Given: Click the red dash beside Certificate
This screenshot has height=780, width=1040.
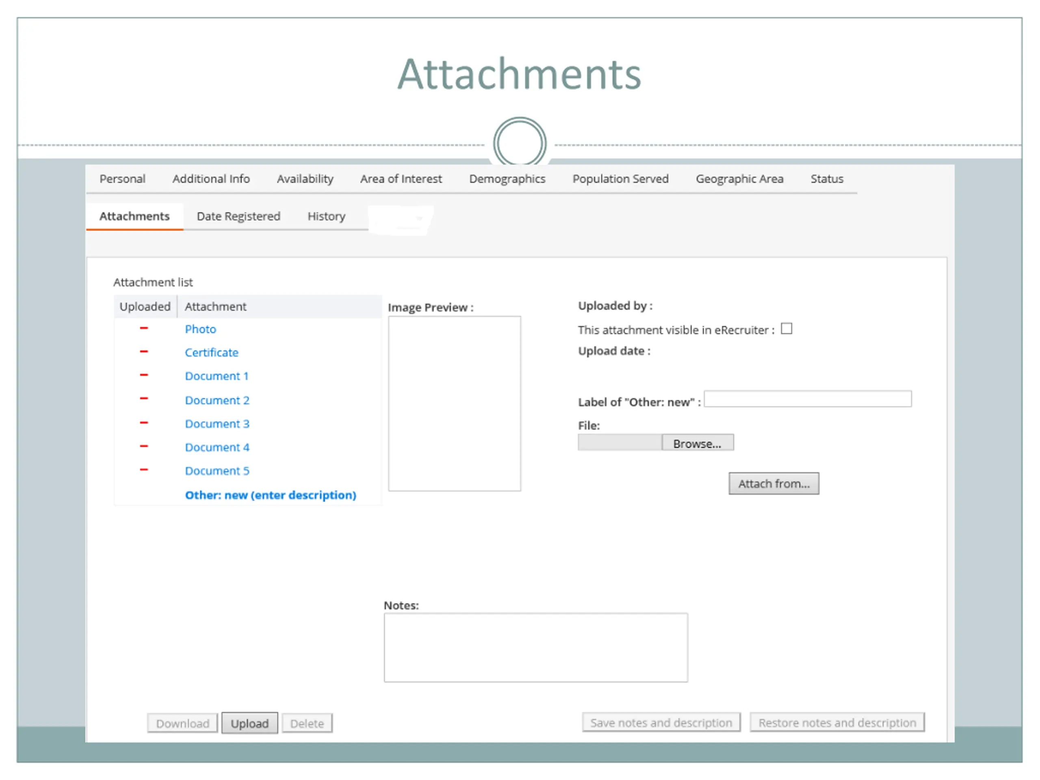Looking at the screenshot, I should coord(144,352).
